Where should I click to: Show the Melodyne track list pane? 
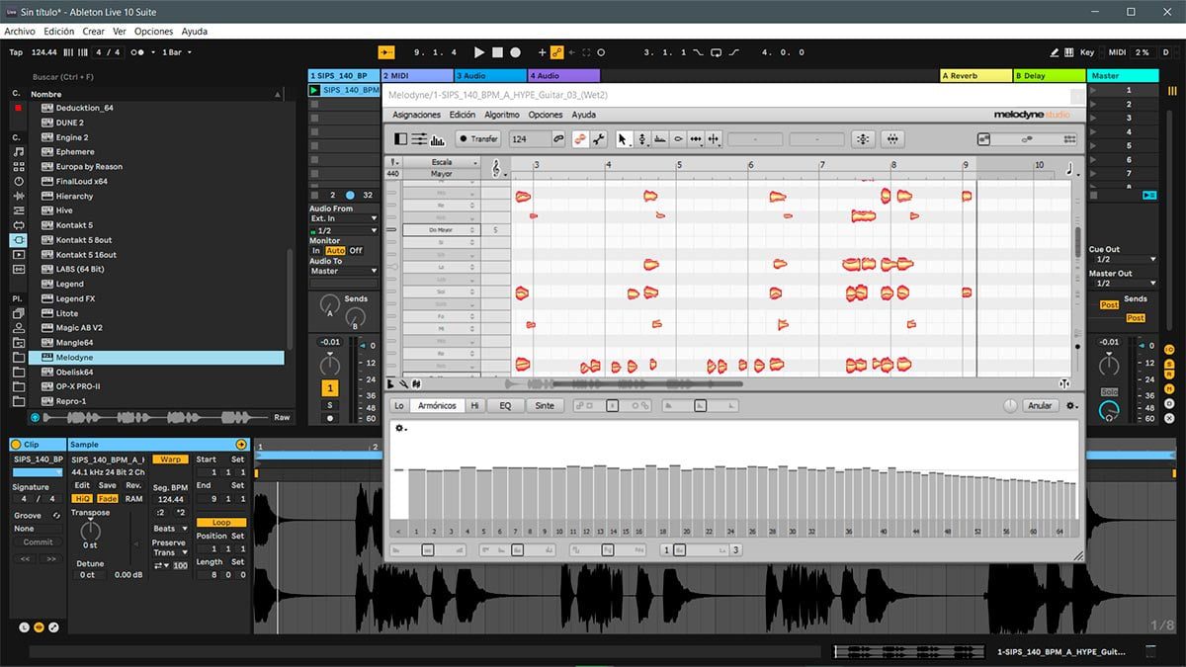click(x=401, y=139)
